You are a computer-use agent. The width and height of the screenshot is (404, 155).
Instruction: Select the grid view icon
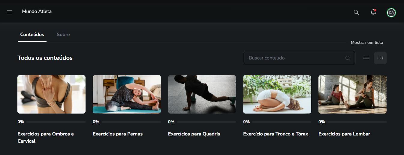380,58
